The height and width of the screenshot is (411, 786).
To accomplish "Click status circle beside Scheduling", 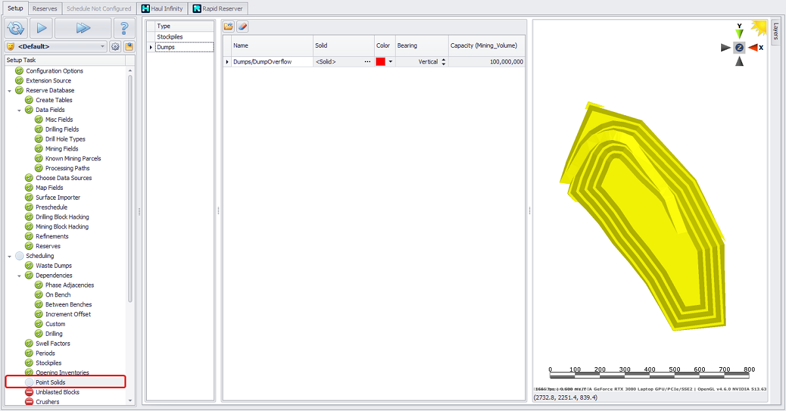I will [x=19, y=256].
